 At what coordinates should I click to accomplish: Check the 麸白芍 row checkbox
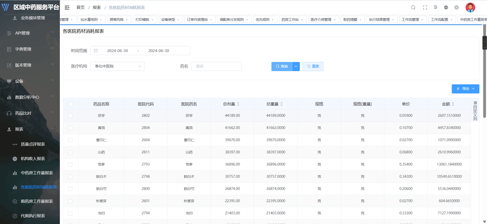(x=70, y=189)
